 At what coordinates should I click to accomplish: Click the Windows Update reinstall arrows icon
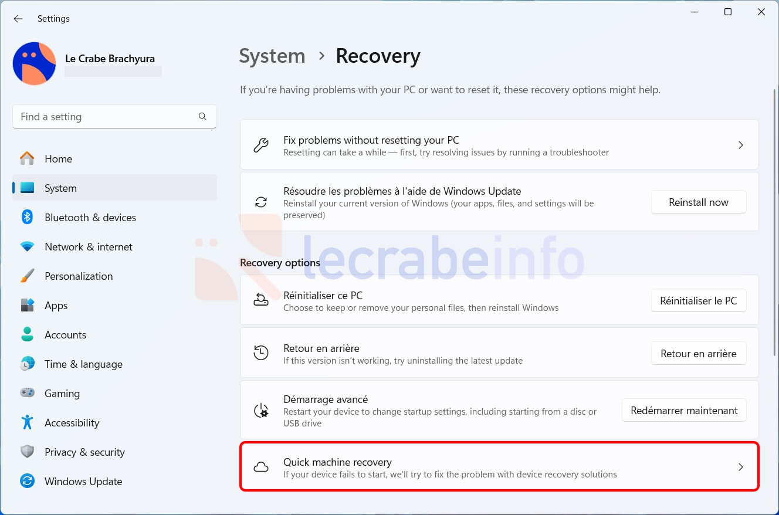tap(261, 202)
